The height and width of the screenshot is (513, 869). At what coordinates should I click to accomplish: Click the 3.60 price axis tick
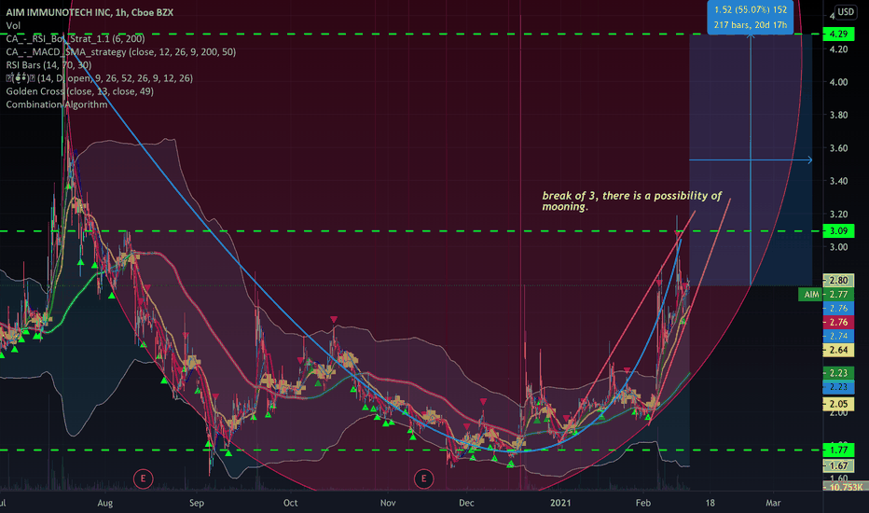[x=838, y=148]
